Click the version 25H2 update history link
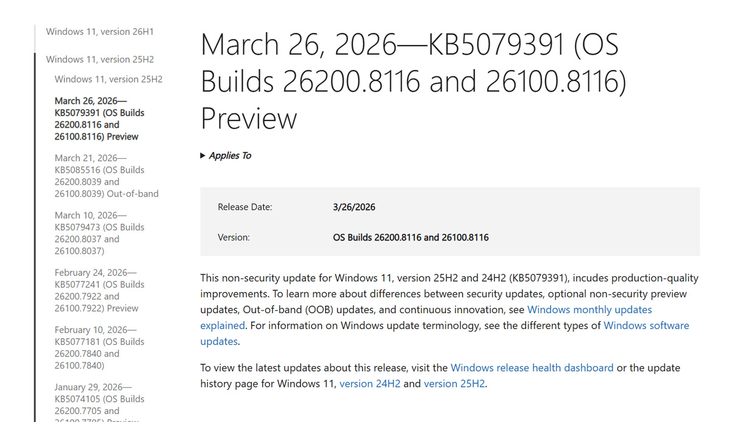The width and height of the screenshot is (730, 422). (454, 384)
